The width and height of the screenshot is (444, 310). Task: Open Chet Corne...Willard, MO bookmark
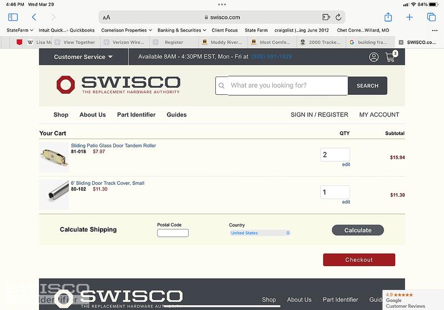click(x=363, y=31)
